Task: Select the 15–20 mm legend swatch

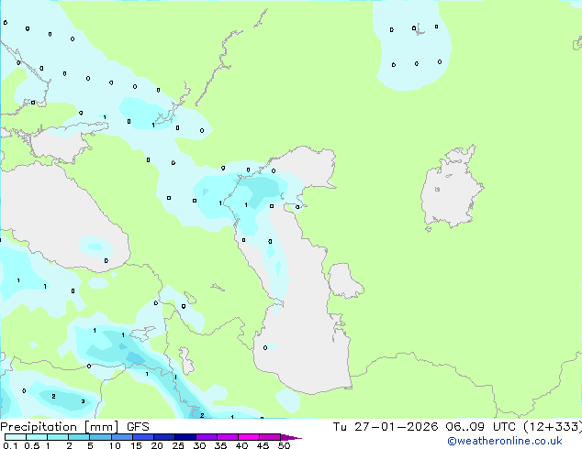Action: tap(143, 437)
